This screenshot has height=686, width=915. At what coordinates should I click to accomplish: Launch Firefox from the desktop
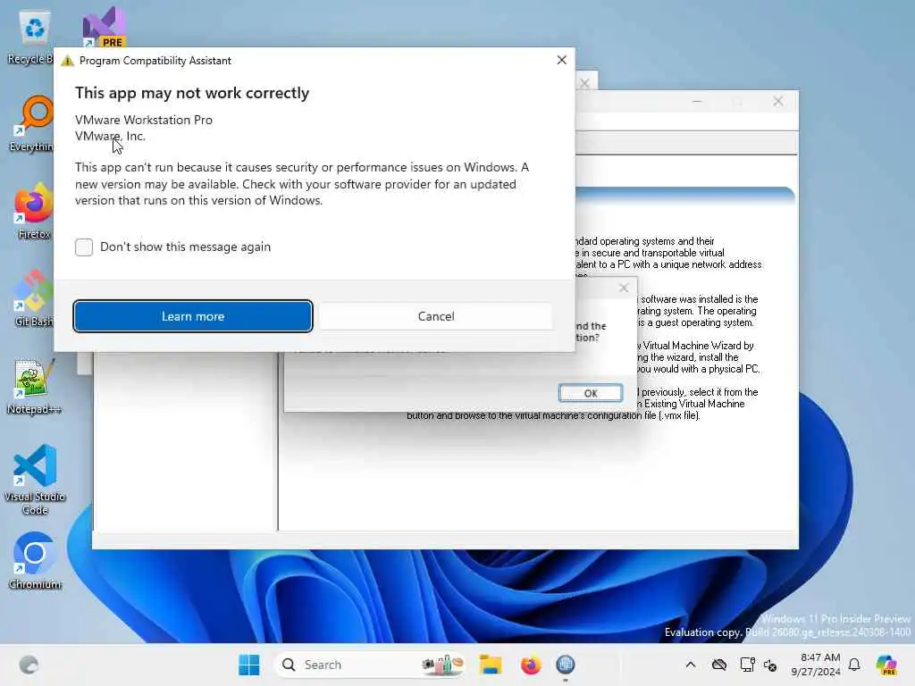coord(34,211)
